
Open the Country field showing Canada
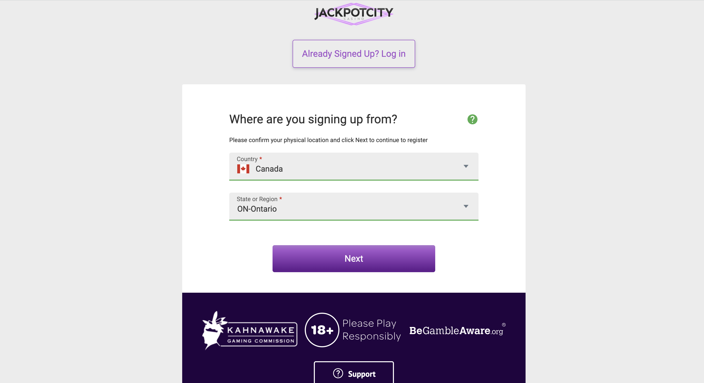354,166
